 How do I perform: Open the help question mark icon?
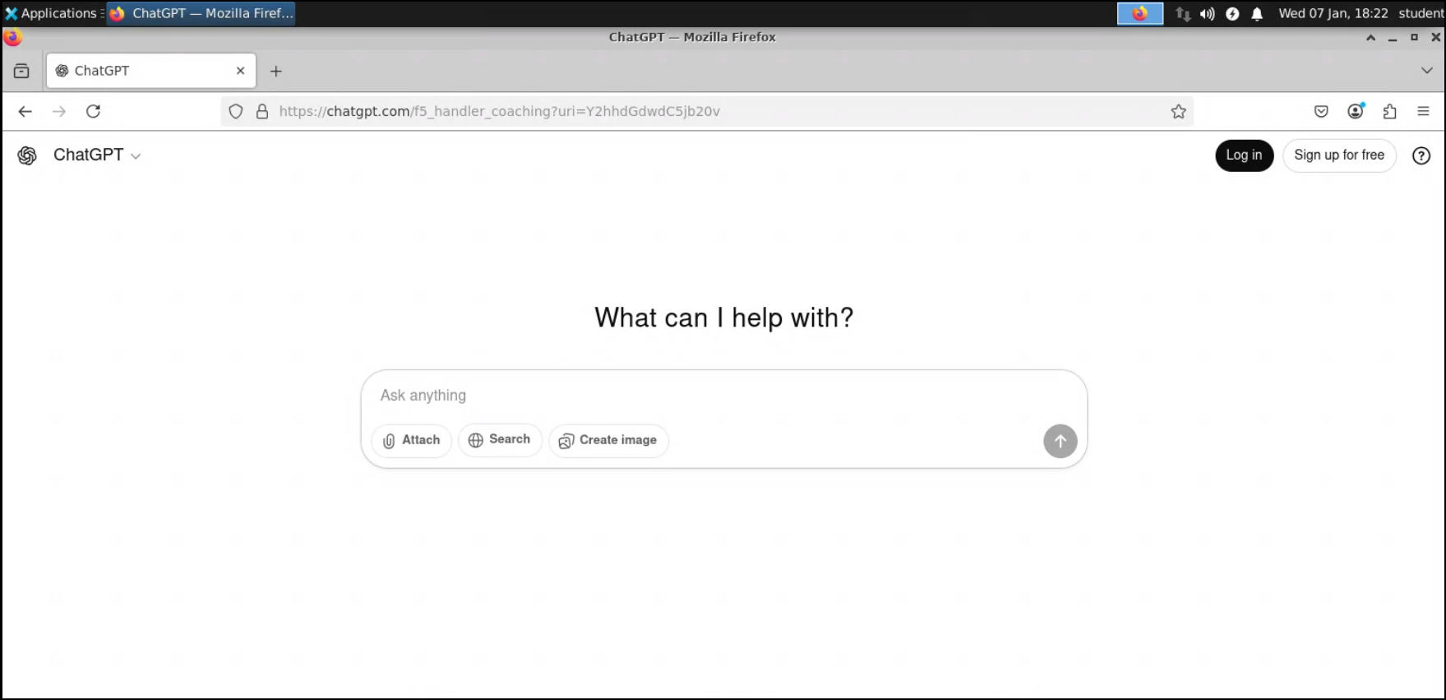pyautogui.click(x=1421, y=155)
